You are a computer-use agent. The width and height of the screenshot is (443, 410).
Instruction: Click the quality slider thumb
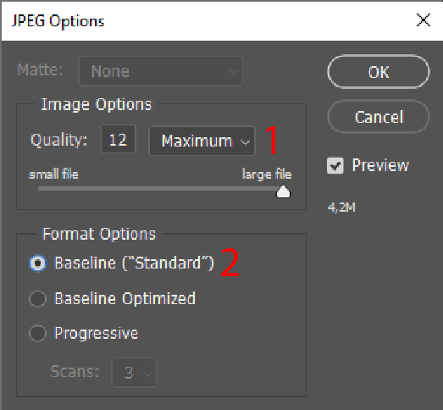[283, 192]
